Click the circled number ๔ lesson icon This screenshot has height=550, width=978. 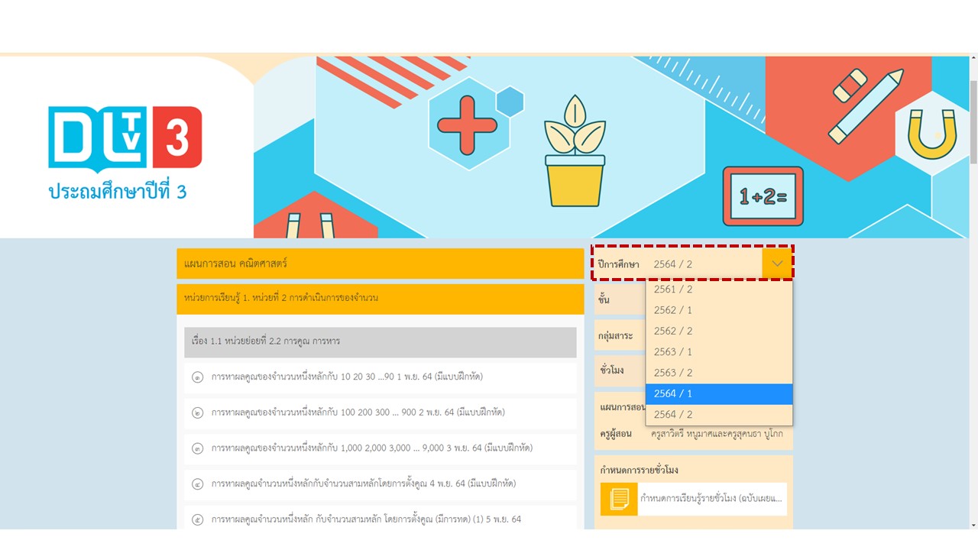[198, 484]
